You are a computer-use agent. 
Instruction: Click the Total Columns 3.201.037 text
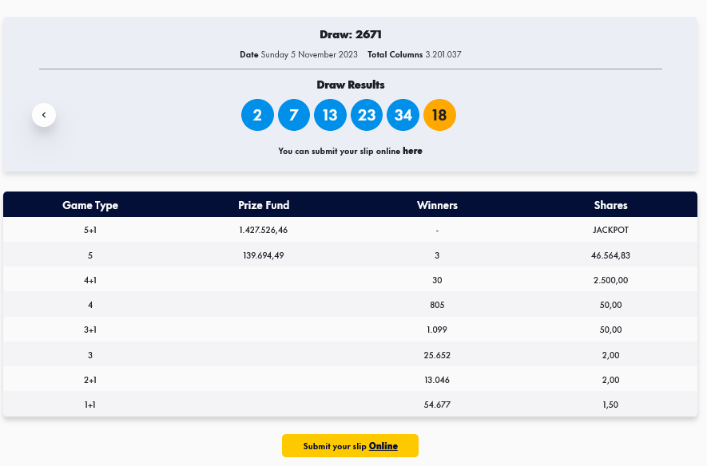[x=415, y=55]
